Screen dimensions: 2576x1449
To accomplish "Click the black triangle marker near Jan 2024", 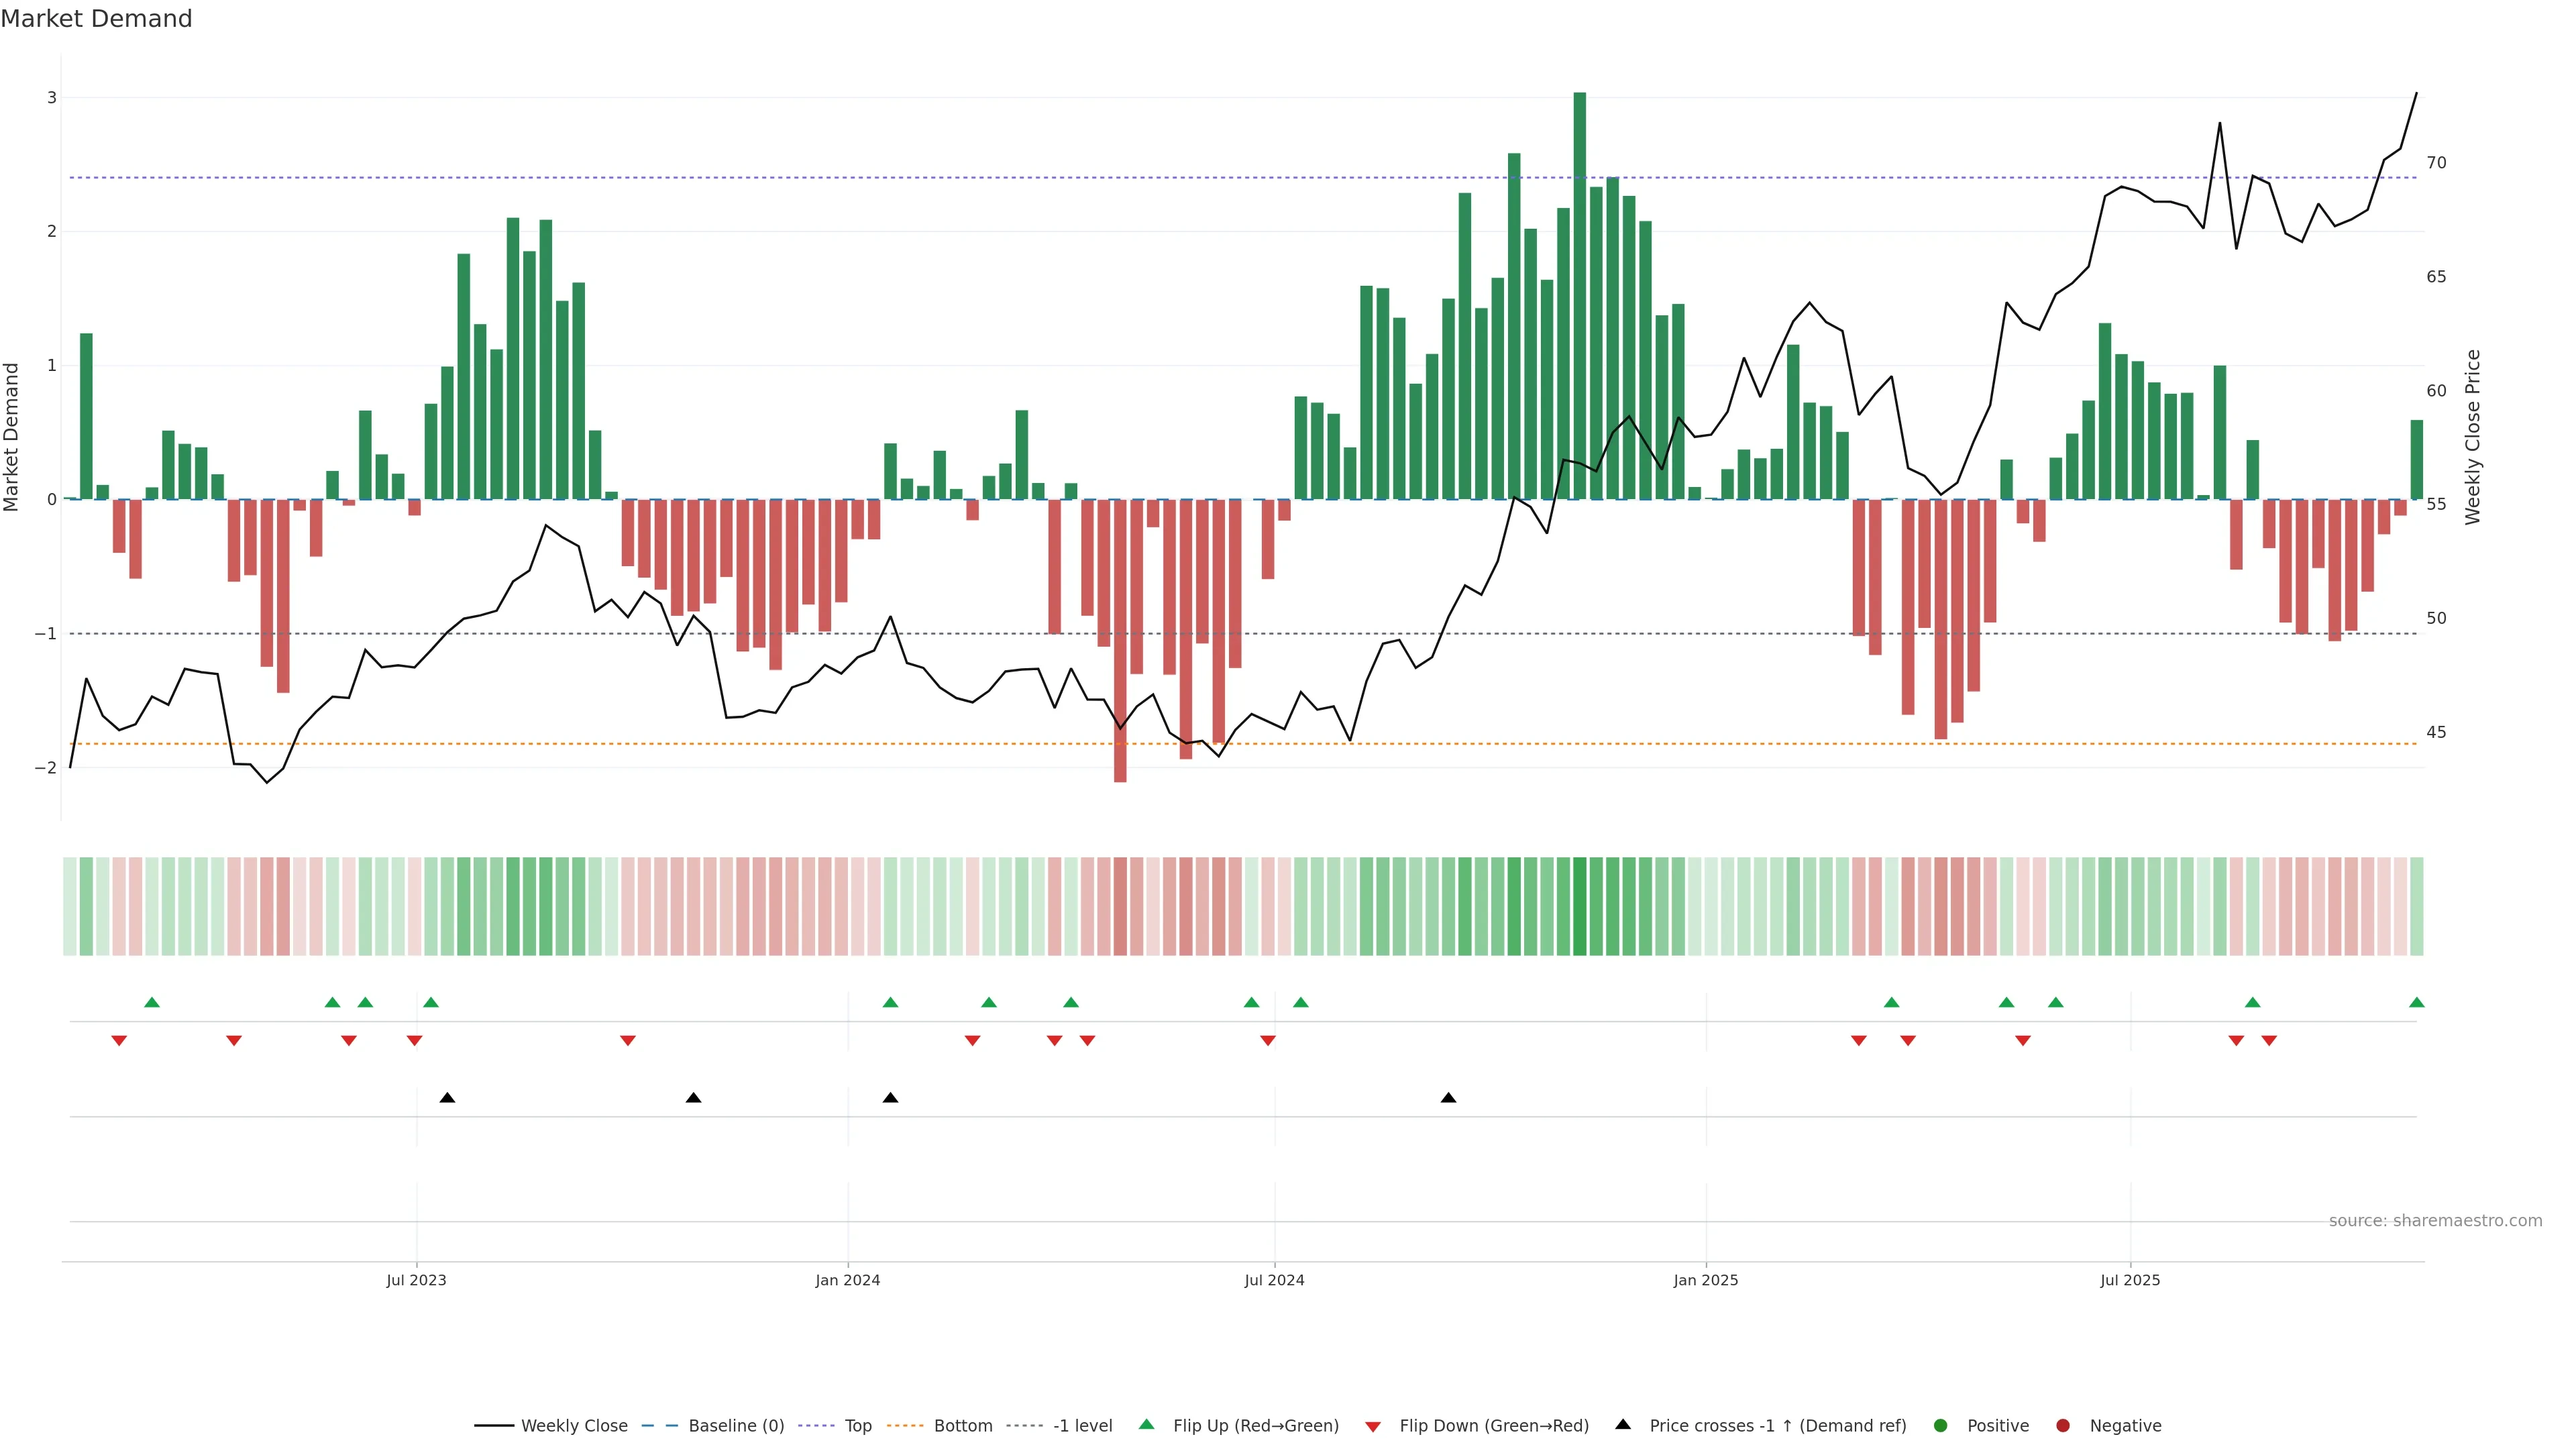I will click(890, 1097).
